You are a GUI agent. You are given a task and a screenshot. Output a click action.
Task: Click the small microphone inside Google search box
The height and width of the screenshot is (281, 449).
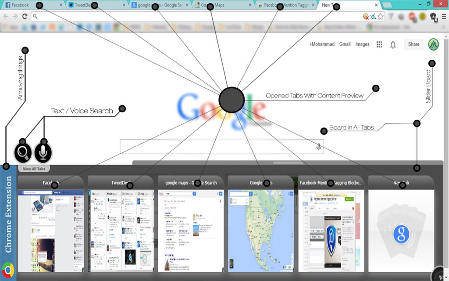pyautogui.click(x=318, y=147)
